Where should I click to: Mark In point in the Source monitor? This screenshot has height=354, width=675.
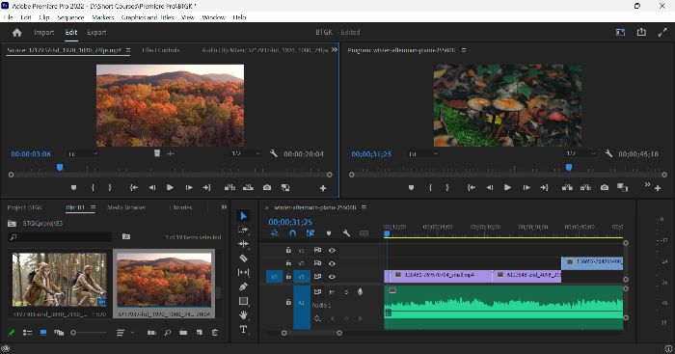click(x=93, y=188)
